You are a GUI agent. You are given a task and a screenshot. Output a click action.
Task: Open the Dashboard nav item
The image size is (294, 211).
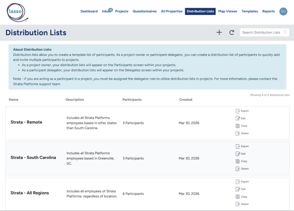coord(89,11)
